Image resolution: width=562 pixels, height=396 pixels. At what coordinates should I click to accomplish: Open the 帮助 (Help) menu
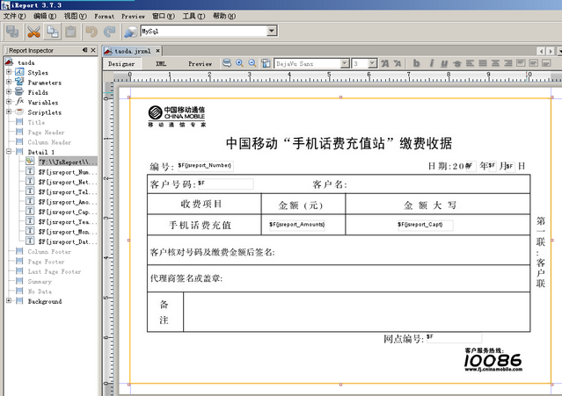tap(224, 16)
